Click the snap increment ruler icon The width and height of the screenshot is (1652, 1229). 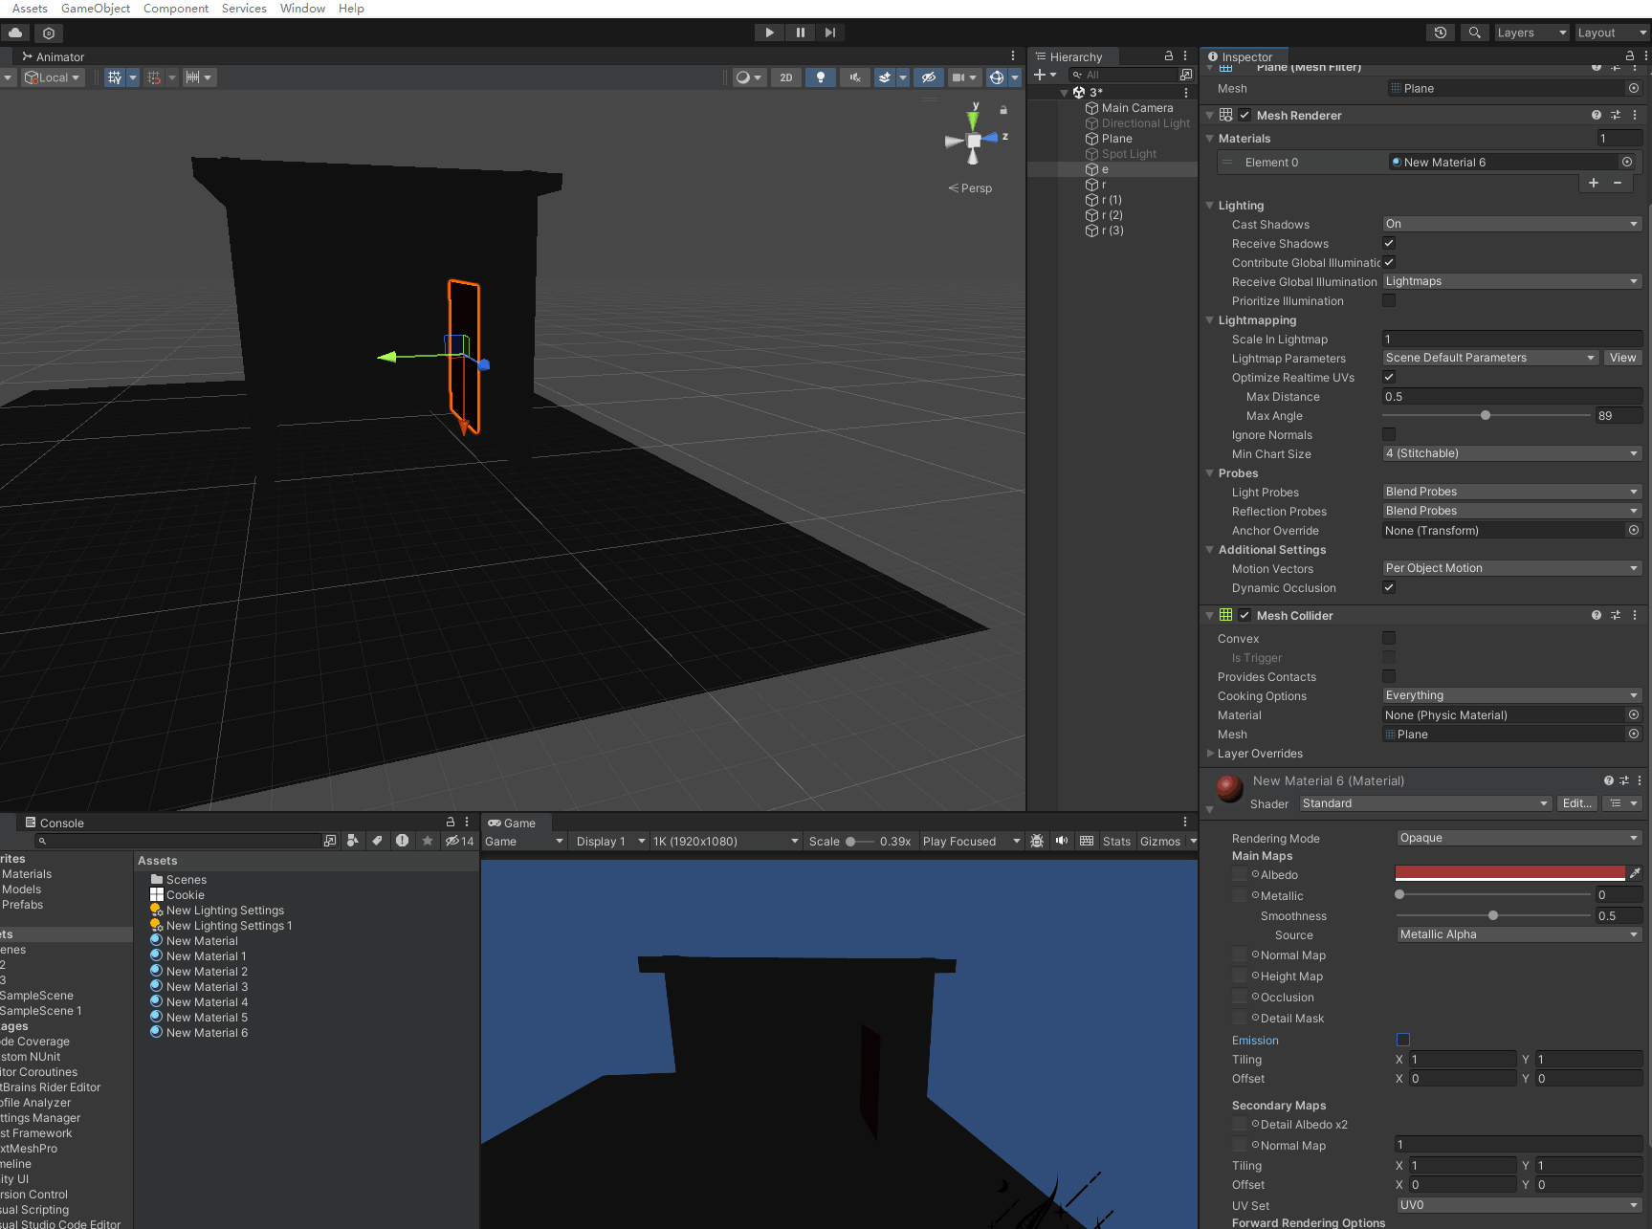click(x=193, y=77)
